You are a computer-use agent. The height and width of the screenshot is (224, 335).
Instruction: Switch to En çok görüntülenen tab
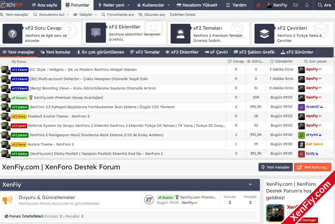(100, 52)
